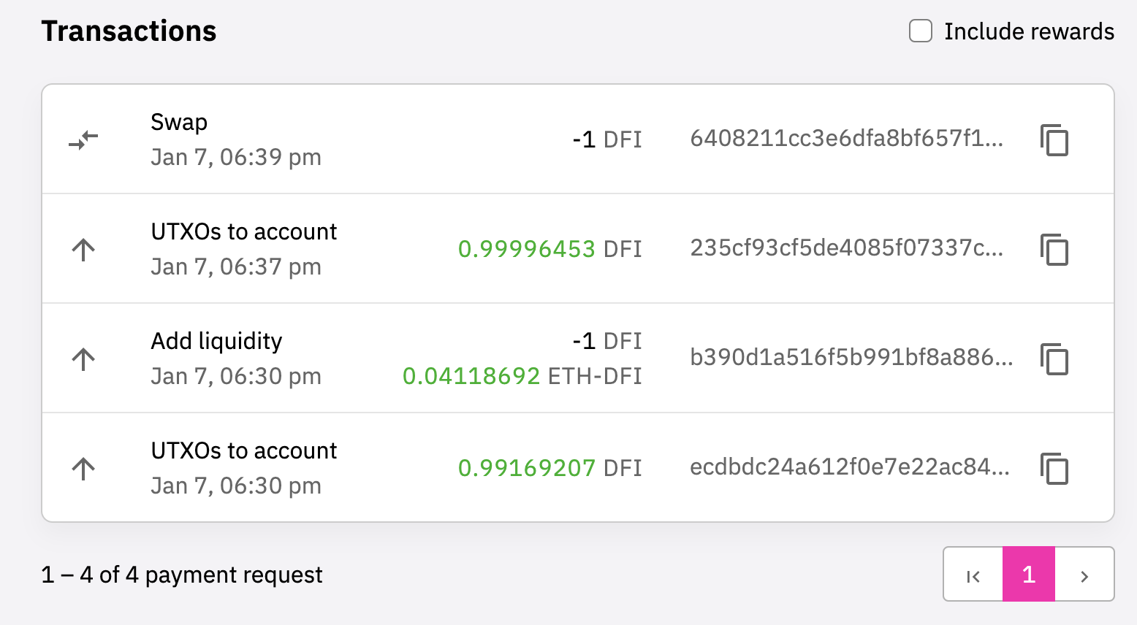Click the 0.04118692 ETH-DFI amount
This screenshot has width=1137, height=625.
522,376
